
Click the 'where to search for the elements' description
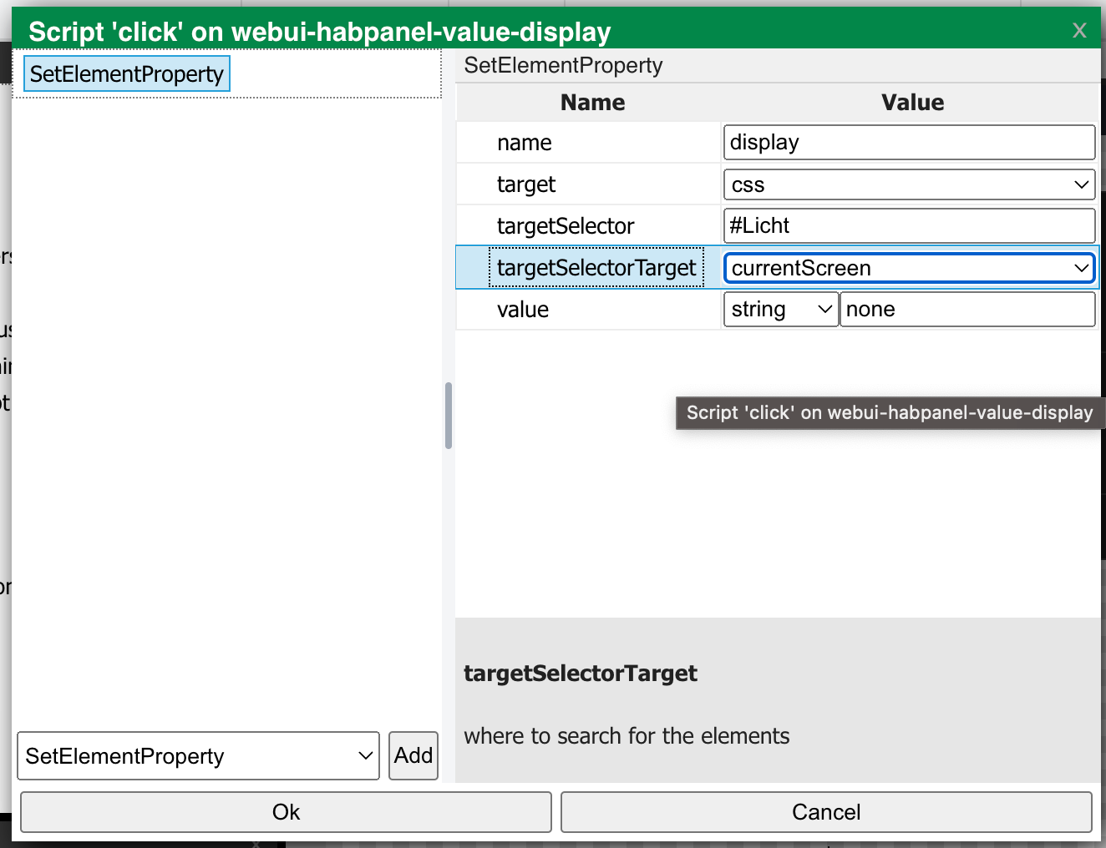pos(627,735)
